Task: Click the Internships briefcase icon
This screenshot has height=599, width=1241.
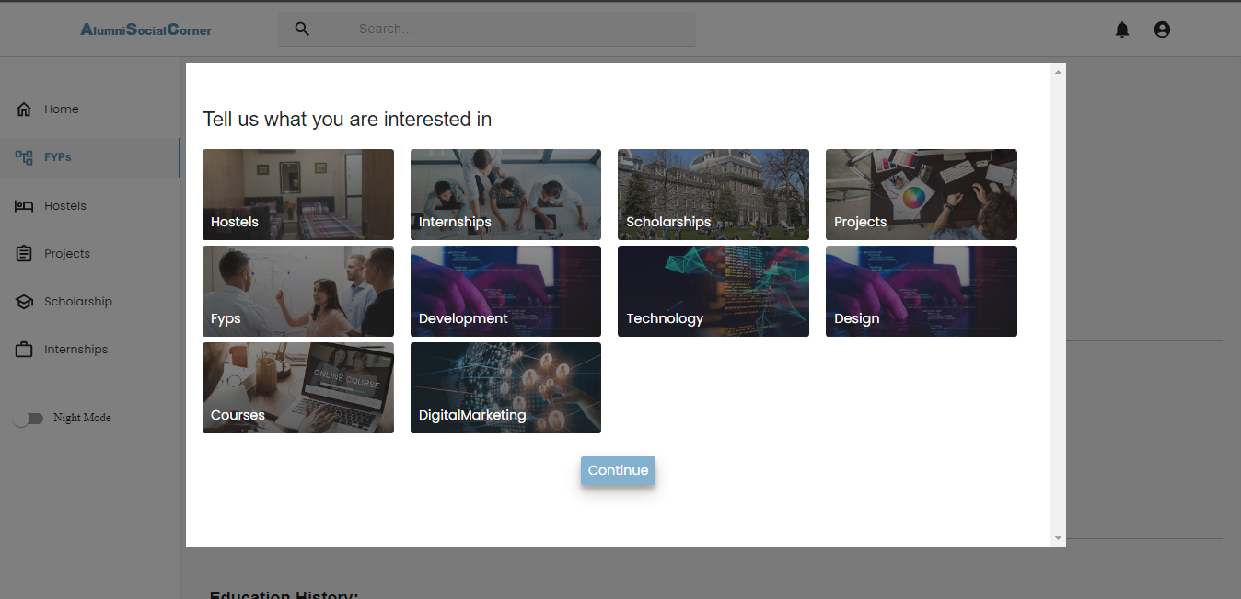Action: coord(24,350)
